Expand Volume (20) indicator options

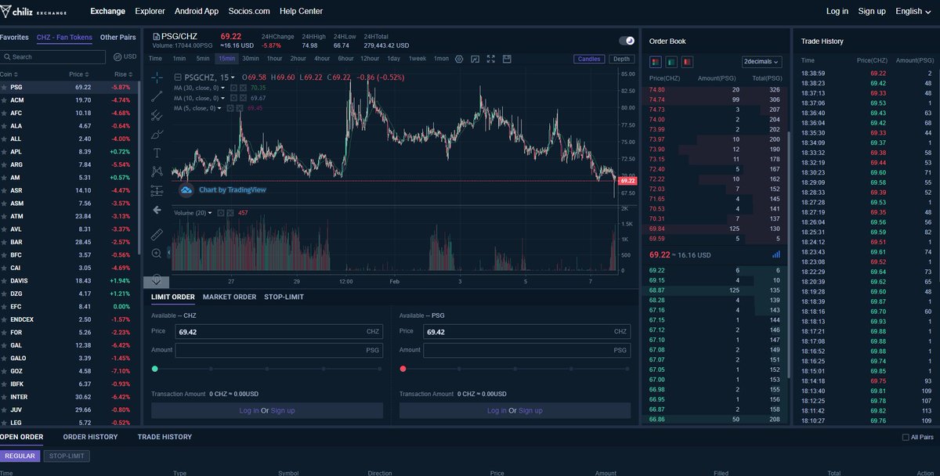pos(211,213)
